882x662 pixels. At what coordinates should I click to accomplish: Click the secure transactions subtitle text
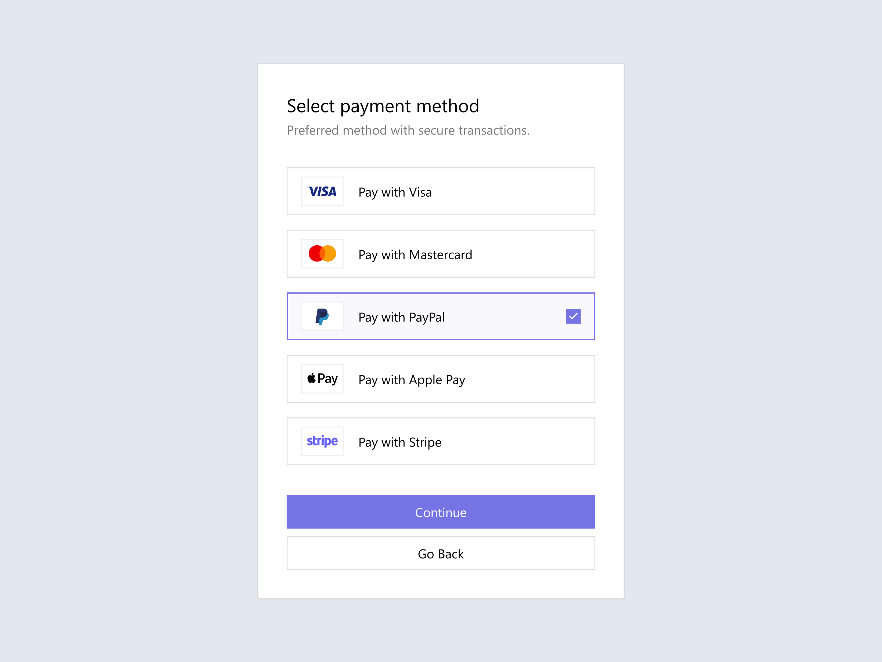[408, 130]
